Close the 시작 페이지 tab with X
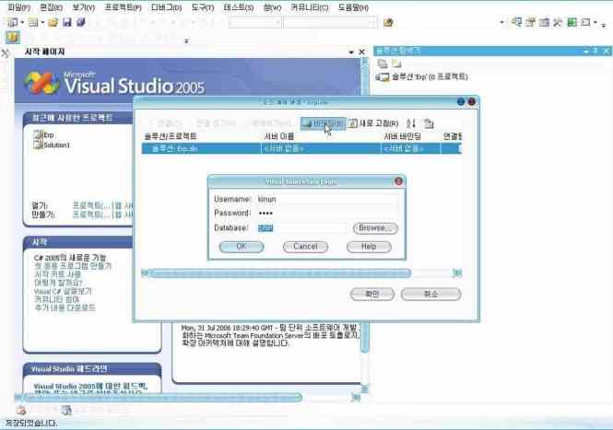 362,52
